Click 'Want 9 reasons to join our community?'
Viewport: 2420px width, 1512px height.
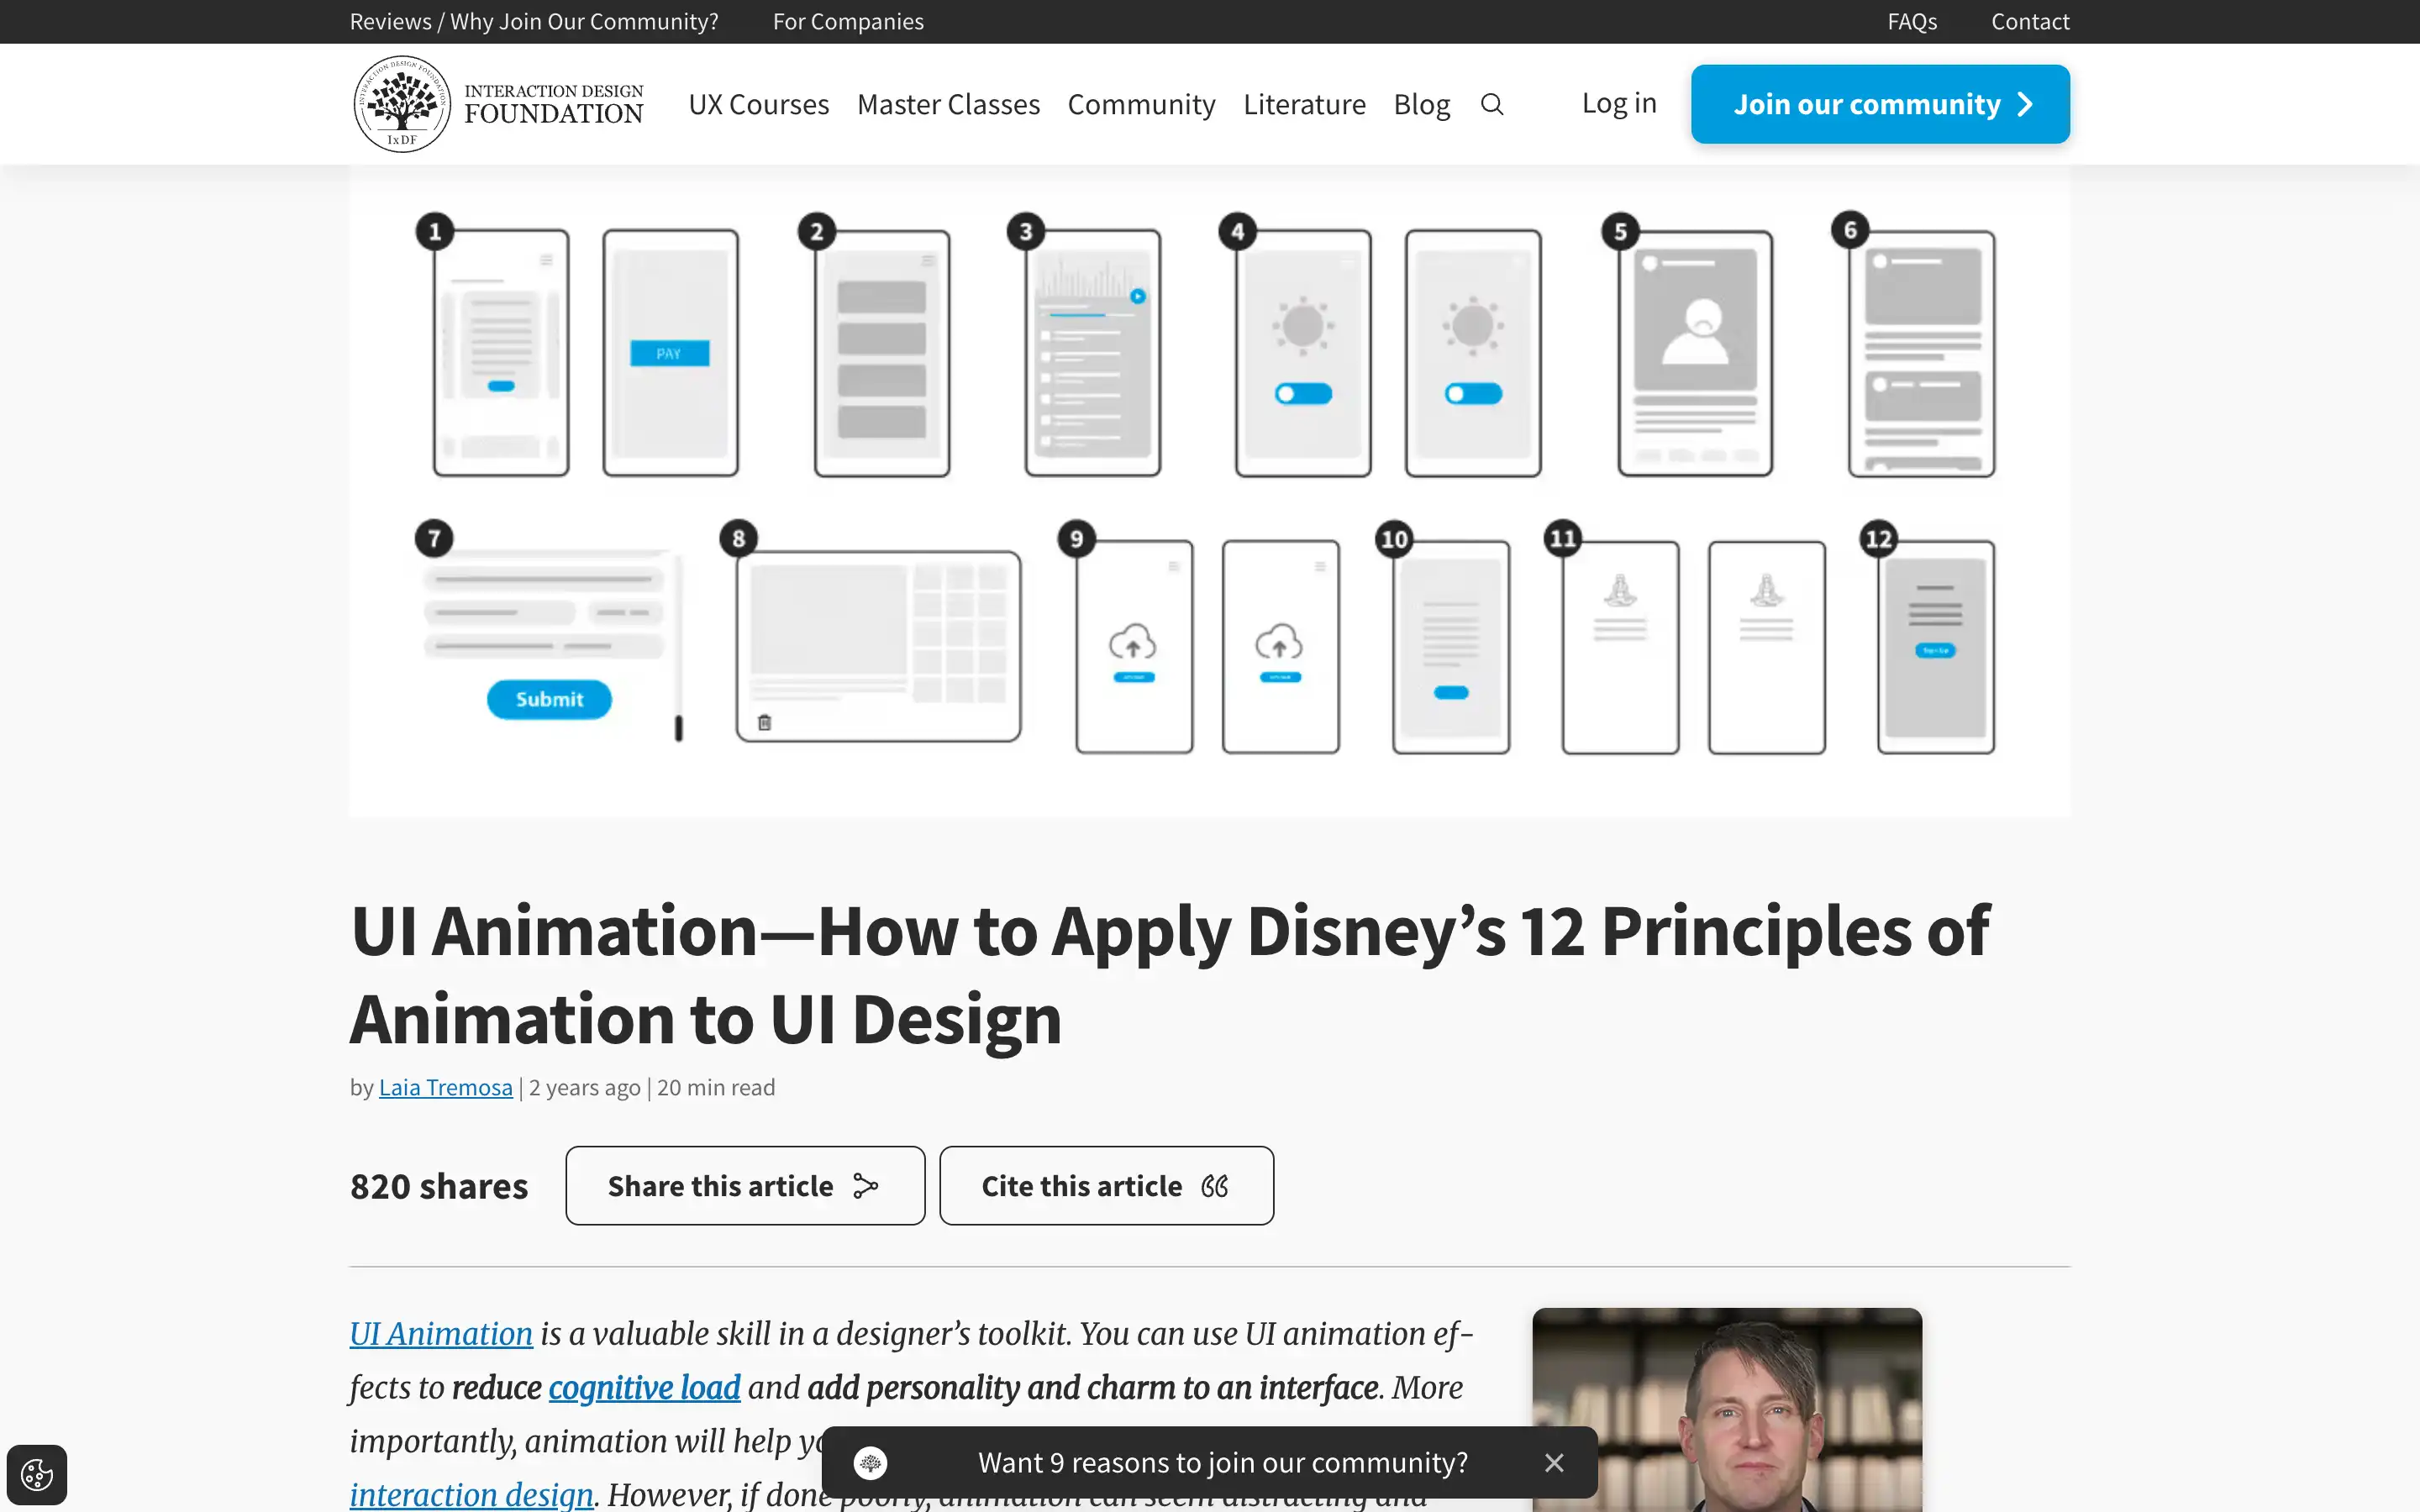coord(1222,1462)
